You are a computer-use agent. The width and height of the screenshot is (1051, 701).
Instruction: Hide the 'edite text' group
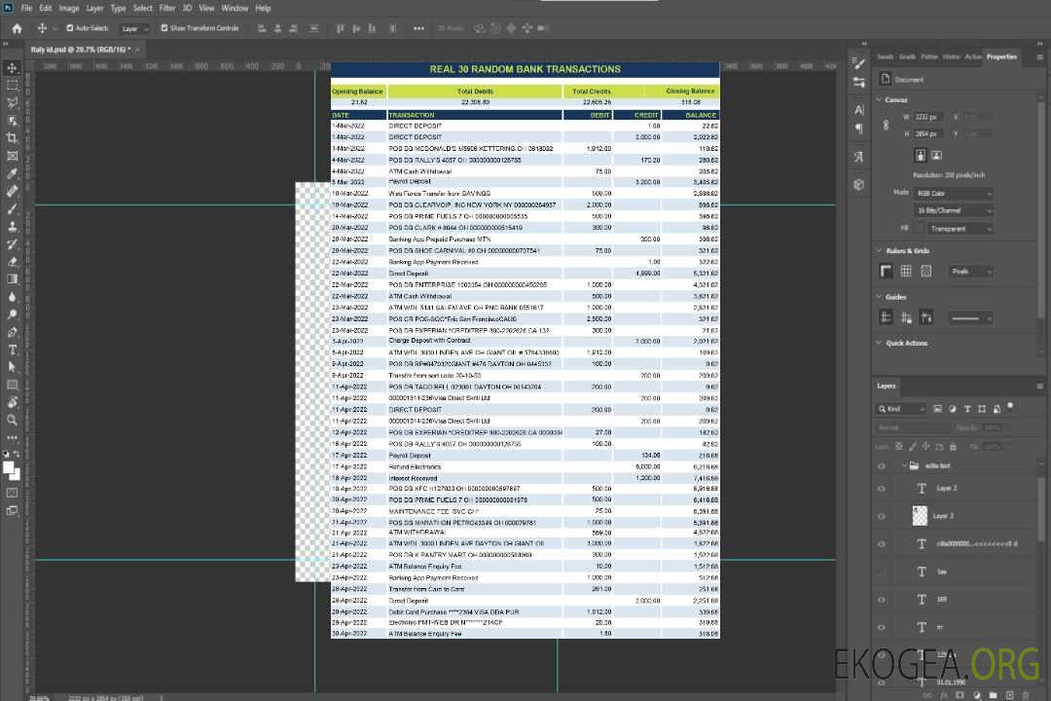[x=882, y=466]
